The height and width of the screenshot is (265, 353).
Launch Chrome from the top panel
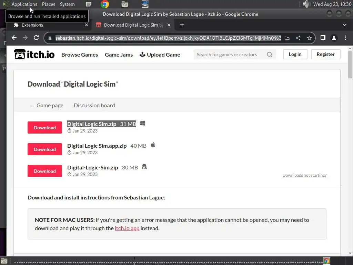105,4
